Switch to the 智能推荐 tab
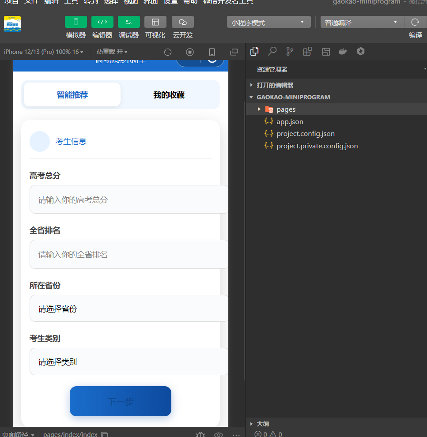 click(x=72, y=95)
